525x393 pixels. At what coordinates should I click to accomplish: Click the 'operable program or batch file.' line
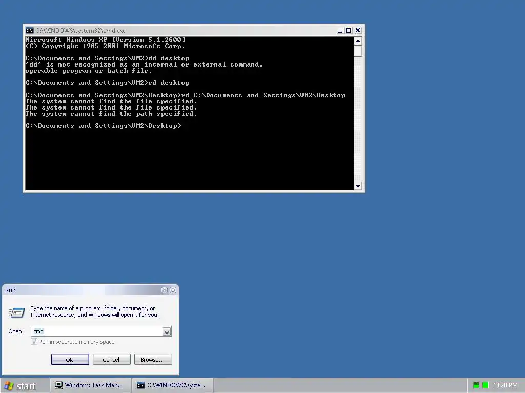tap(89, 71)
